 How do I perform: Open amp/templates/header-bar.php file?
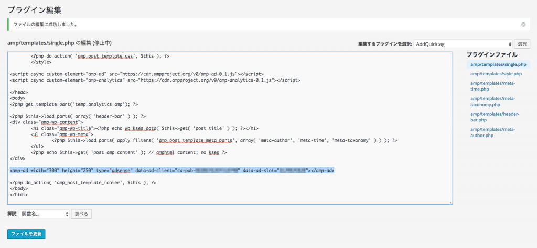(495, 117)
